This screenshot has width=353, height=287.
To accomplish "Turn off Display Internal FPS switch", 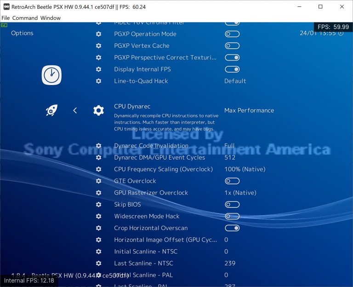I will pos(232,69).
